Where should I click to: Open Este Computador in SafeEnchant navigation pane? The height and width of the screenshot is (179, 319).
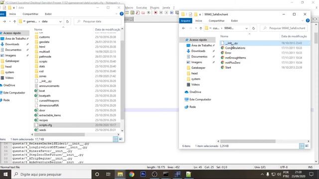(200, 99)
